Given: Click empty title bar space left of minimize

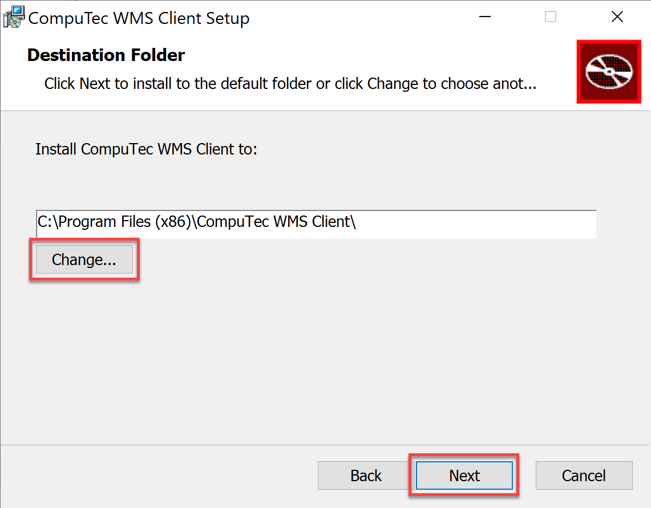Looking at the screenshot, I should coord(371,17).
